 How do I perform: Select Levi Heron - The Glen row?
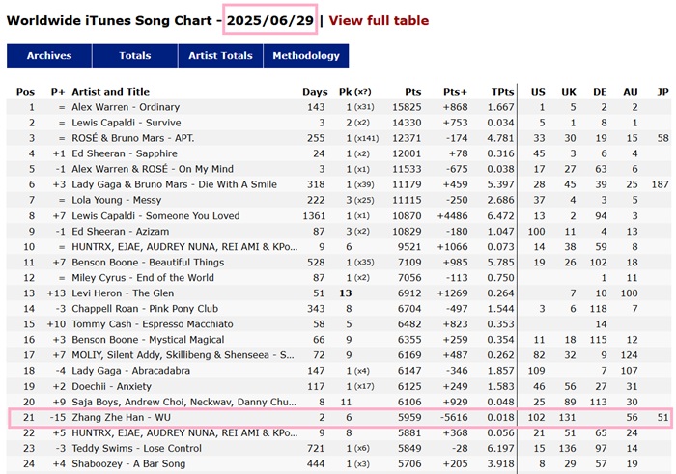tap(339, 293)
